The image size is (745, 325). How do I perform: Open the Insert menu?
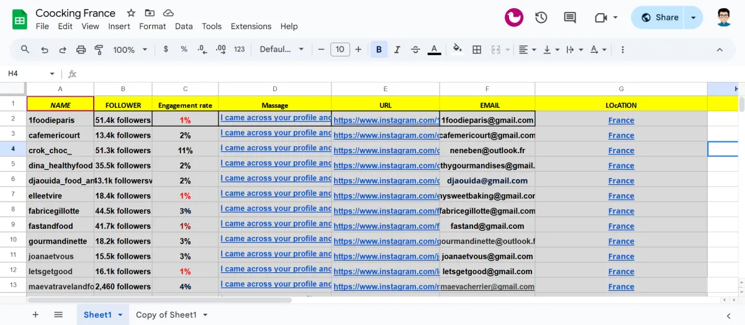coord(119,26)
